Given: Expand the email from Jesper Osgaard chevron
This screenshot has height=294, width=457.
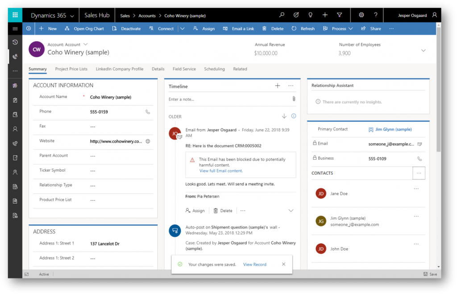Looking at the screenshot, I should pyautogui.click(x=291, y=211).
